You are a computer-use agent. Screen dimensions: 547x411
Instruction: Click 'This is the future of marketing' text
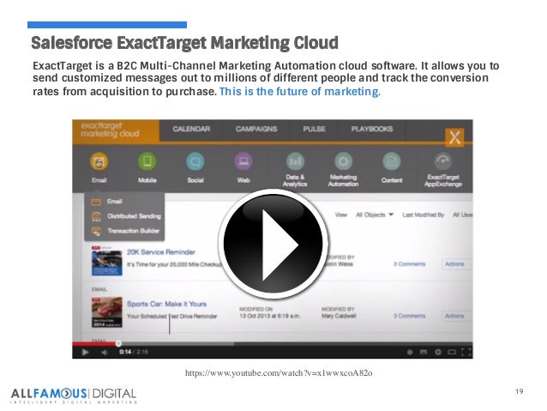(x=300, y=92)
